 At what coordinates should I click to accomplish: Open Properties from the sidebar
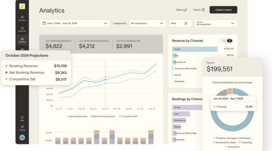pyautogui.click(x=22, y=29)
